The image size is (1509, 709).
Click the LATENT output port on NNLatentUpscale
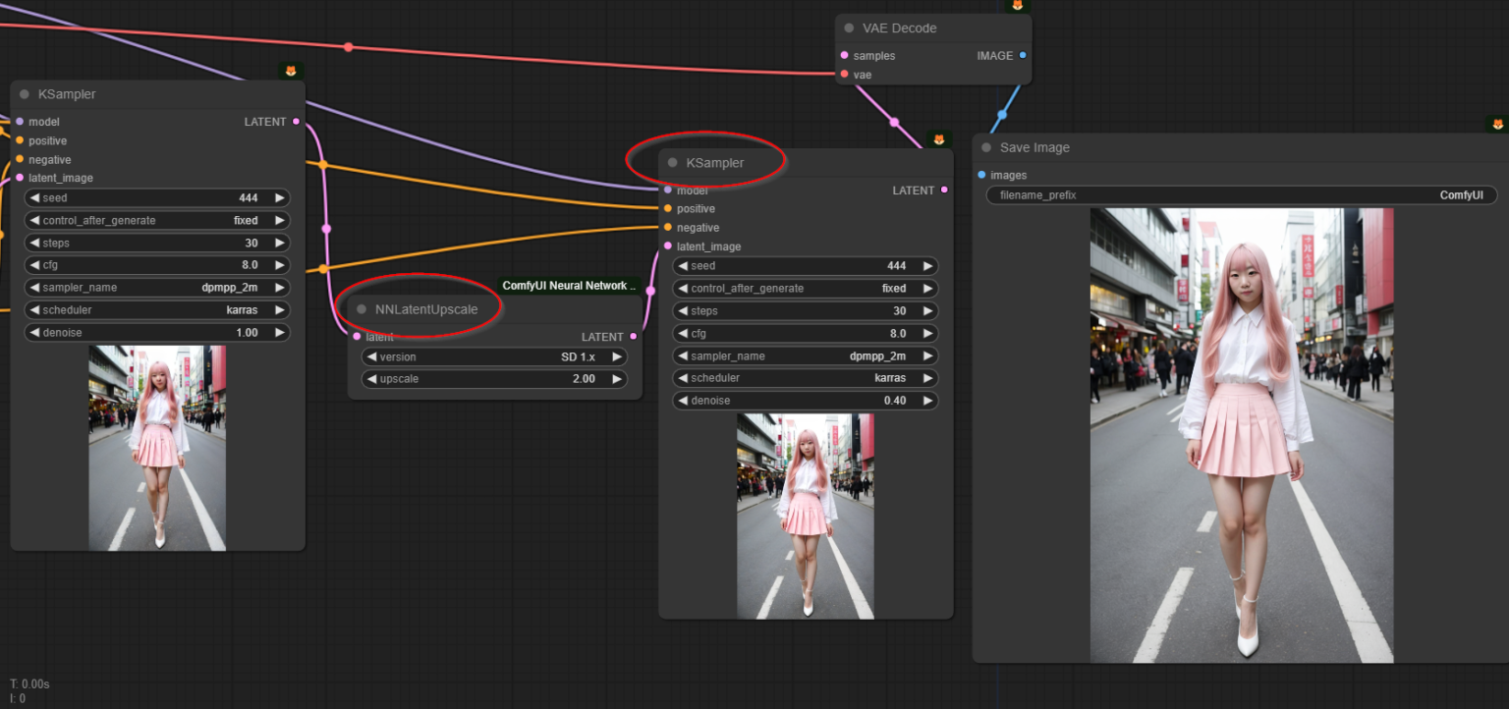tap(633, 337)
